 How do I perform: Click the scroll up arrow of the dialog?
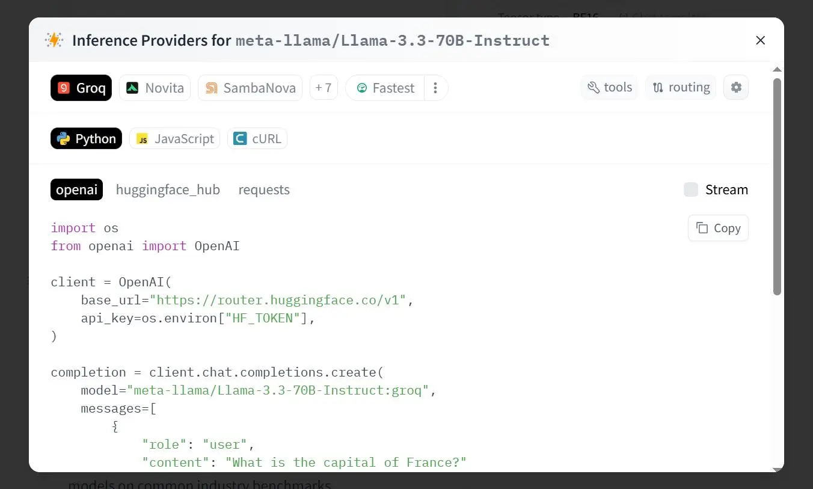coord(777,70)
